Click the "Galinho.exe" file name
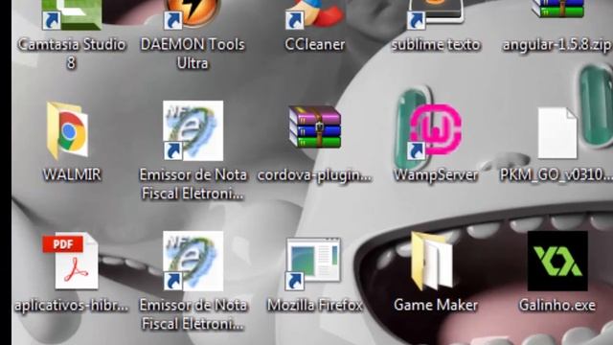Screen dimensions: 613x345 [557, 305]
